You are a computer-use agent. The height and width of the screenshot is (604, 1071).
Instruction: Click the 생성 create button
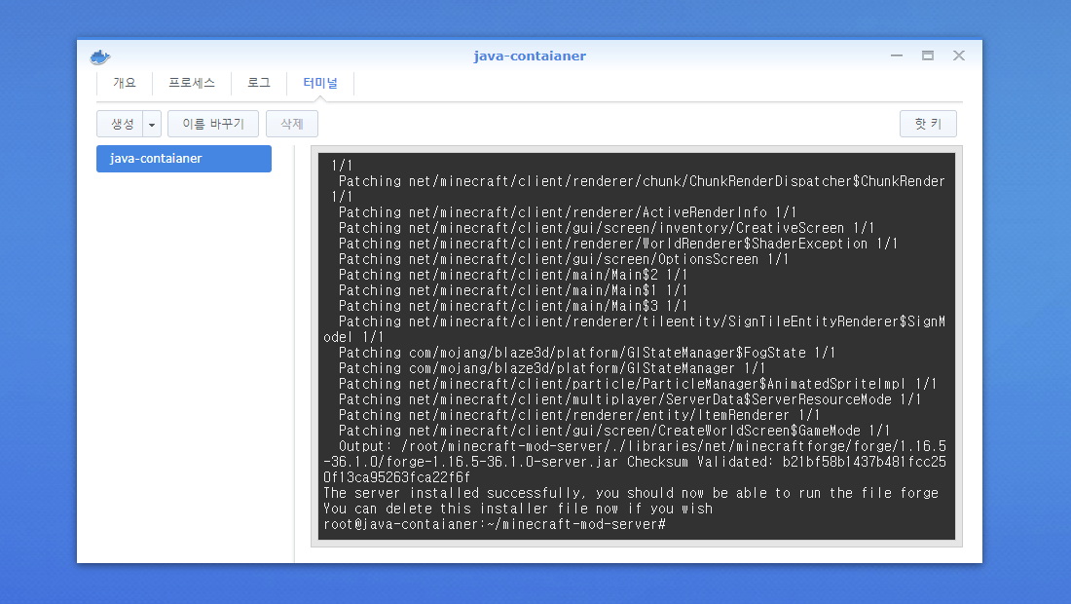click(120, 124)
